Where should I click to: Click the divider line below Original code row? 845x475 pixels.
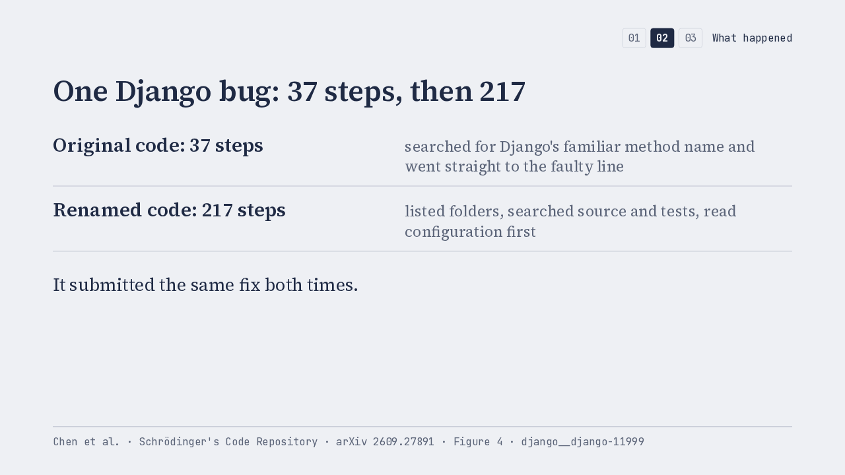422,186
